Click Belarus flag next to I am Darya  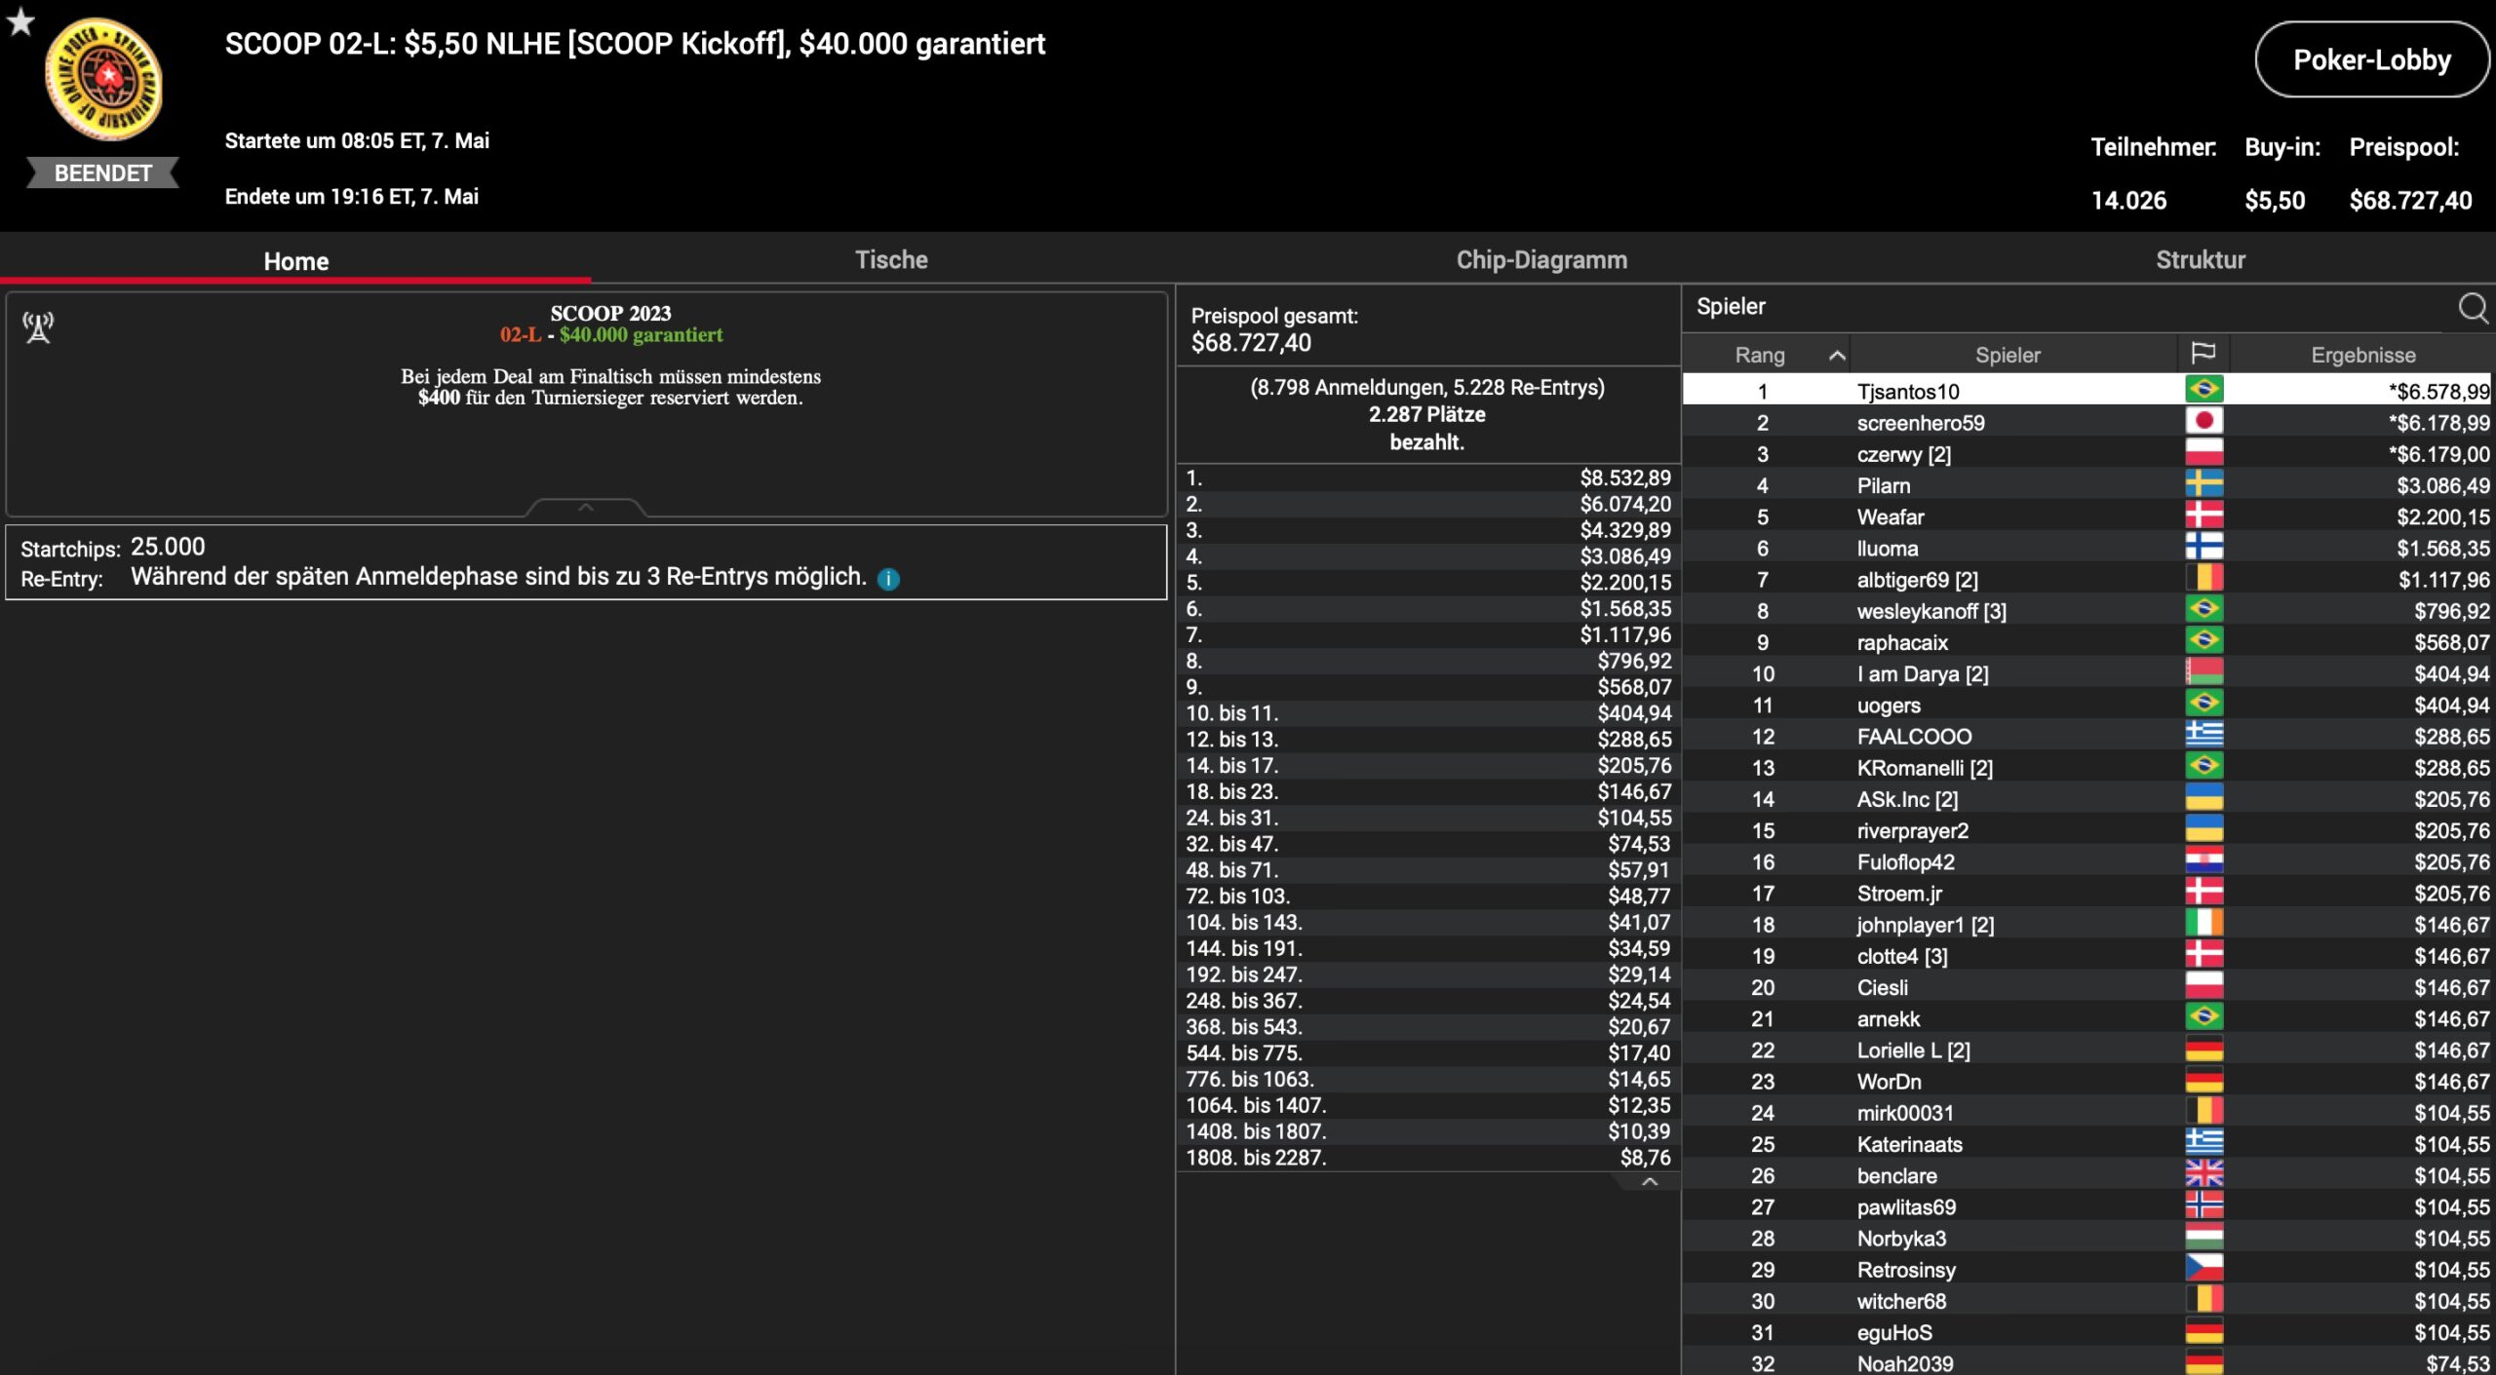2203,671
